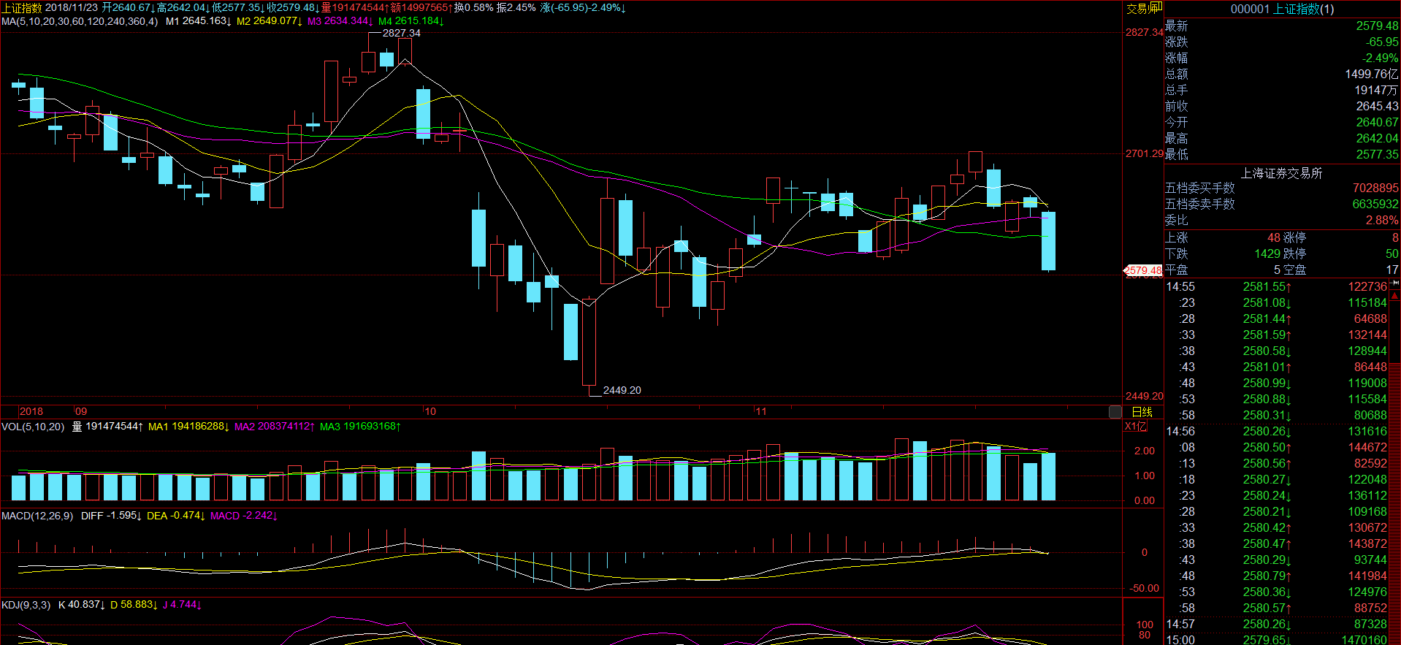Image resolution: width=1401 pixels, height=645 pixels.
Task: Select the tick row priced 2581.59
Action: click(1276, 335)
